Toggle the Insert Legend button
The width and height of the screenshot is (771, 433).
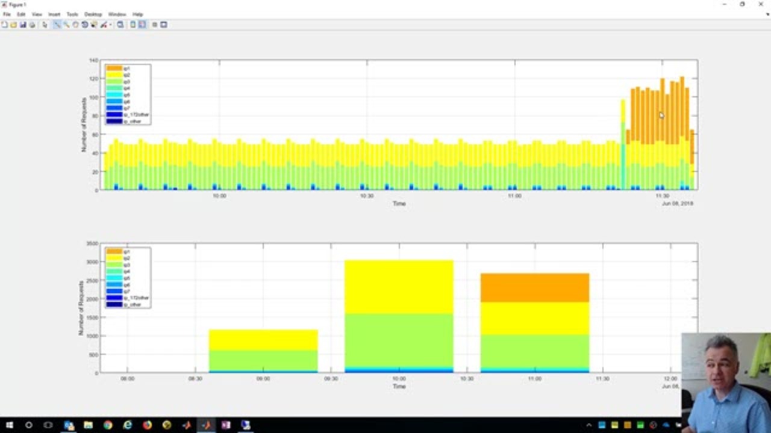point(142,25)
